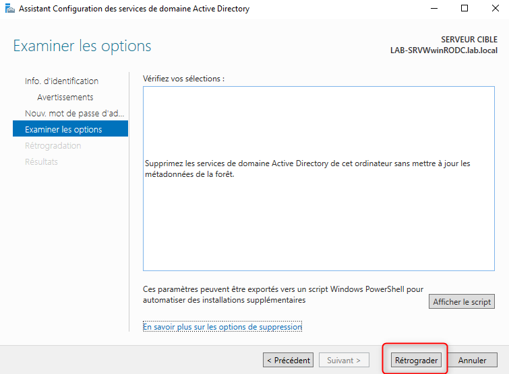509x374 pixels.
Task: Click the 'Supprimez les services de domaine' review text
Action: coord(307,169)
